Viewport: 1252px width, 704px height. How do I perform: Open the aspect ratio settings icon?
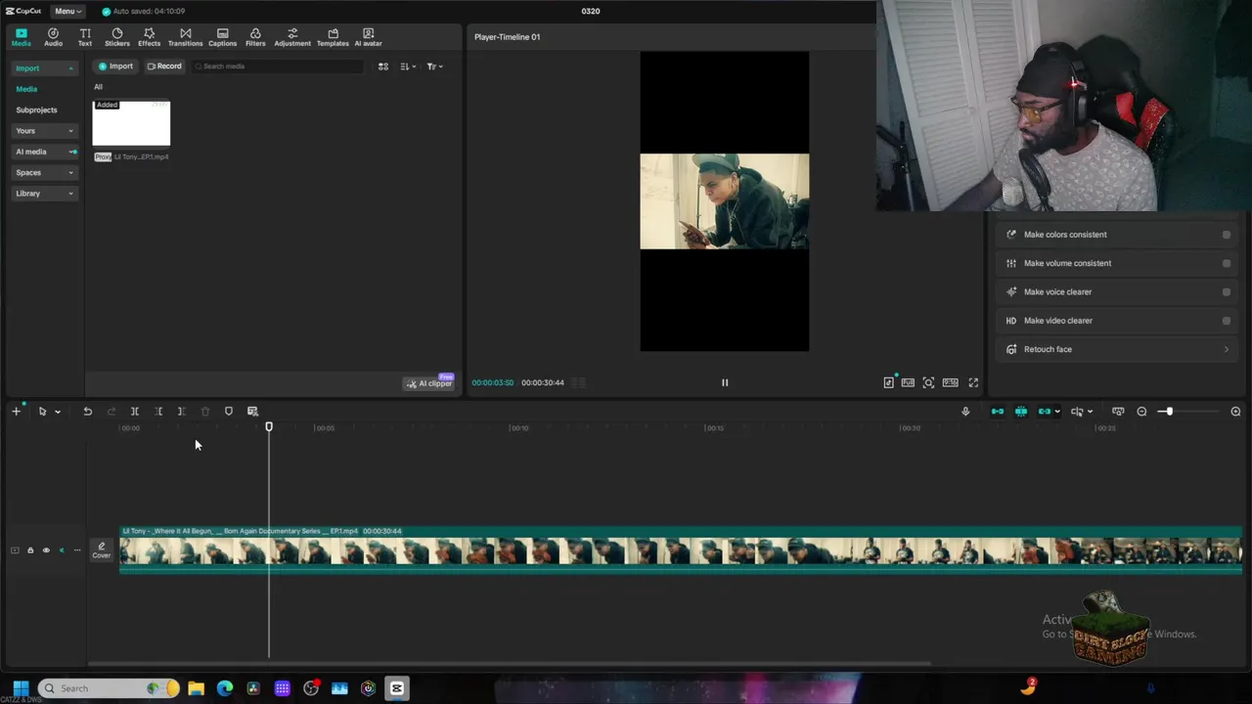pos(950,382)
